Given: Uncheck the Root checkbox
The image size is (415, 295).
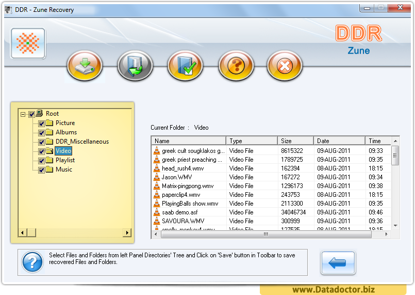Looking at the screenshot, I should tap(32, 114).
